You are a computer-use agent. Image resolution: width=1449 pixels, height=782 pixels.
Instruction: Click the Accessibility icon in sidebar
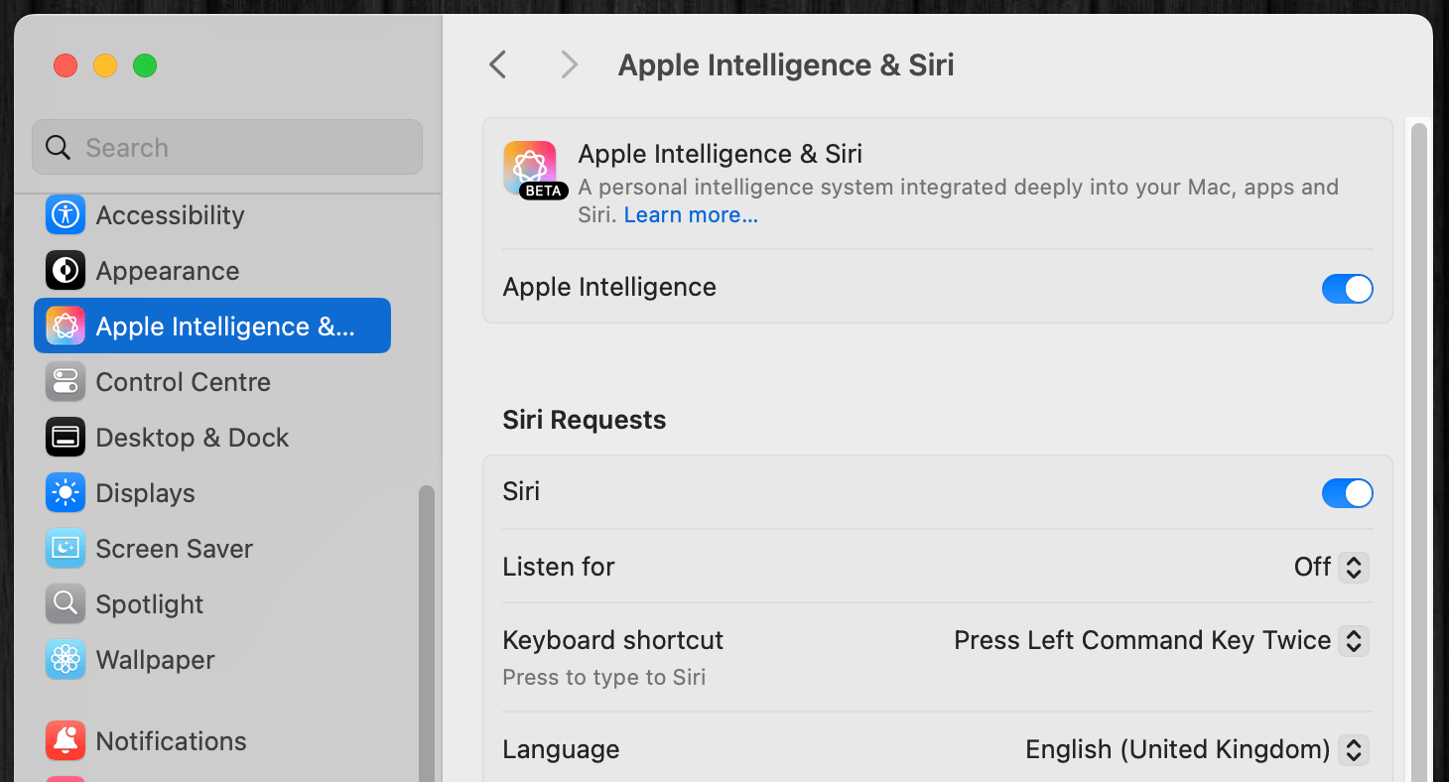(x=66, y=215)
